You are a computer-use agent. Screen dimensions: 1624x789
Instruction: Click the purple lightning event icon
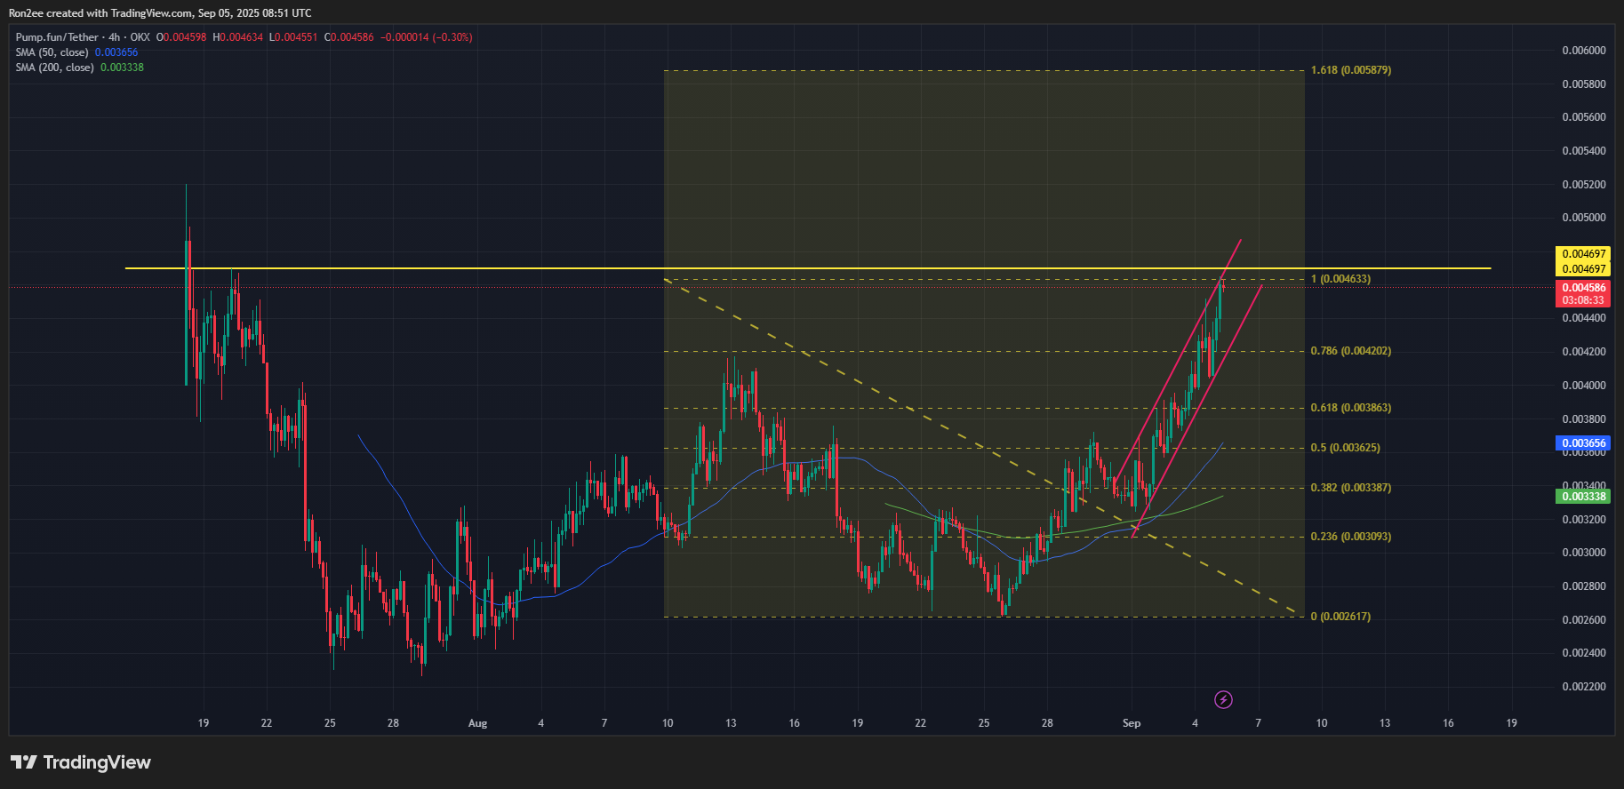(1223, 700)
